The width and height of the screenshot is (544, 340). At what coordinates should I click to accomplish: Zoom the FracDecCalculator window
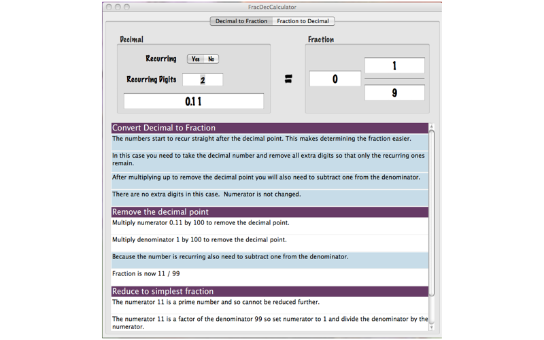point(126,7)
